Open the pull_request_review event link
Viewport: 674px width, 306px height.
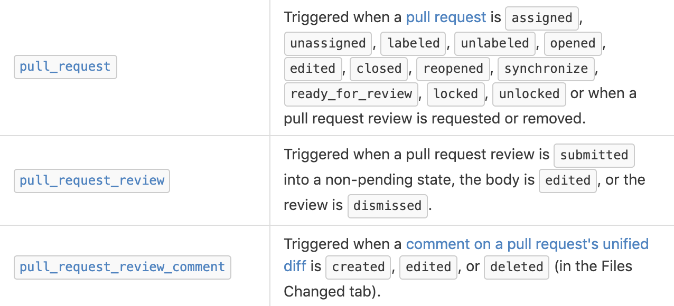coord(92,180)
